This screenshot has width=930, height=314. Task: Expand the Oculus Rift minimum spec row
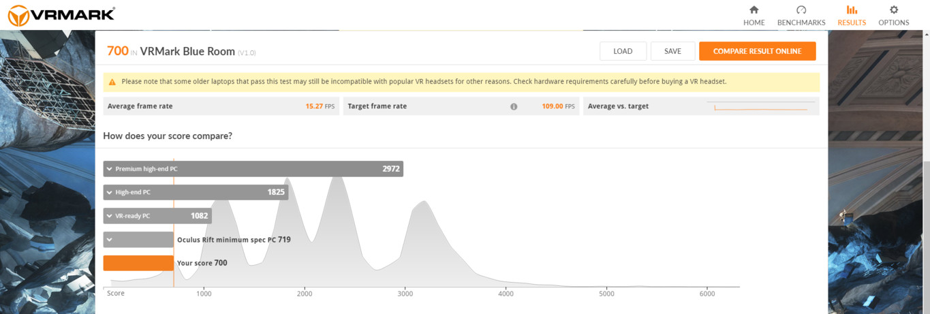tap(110, 240)
